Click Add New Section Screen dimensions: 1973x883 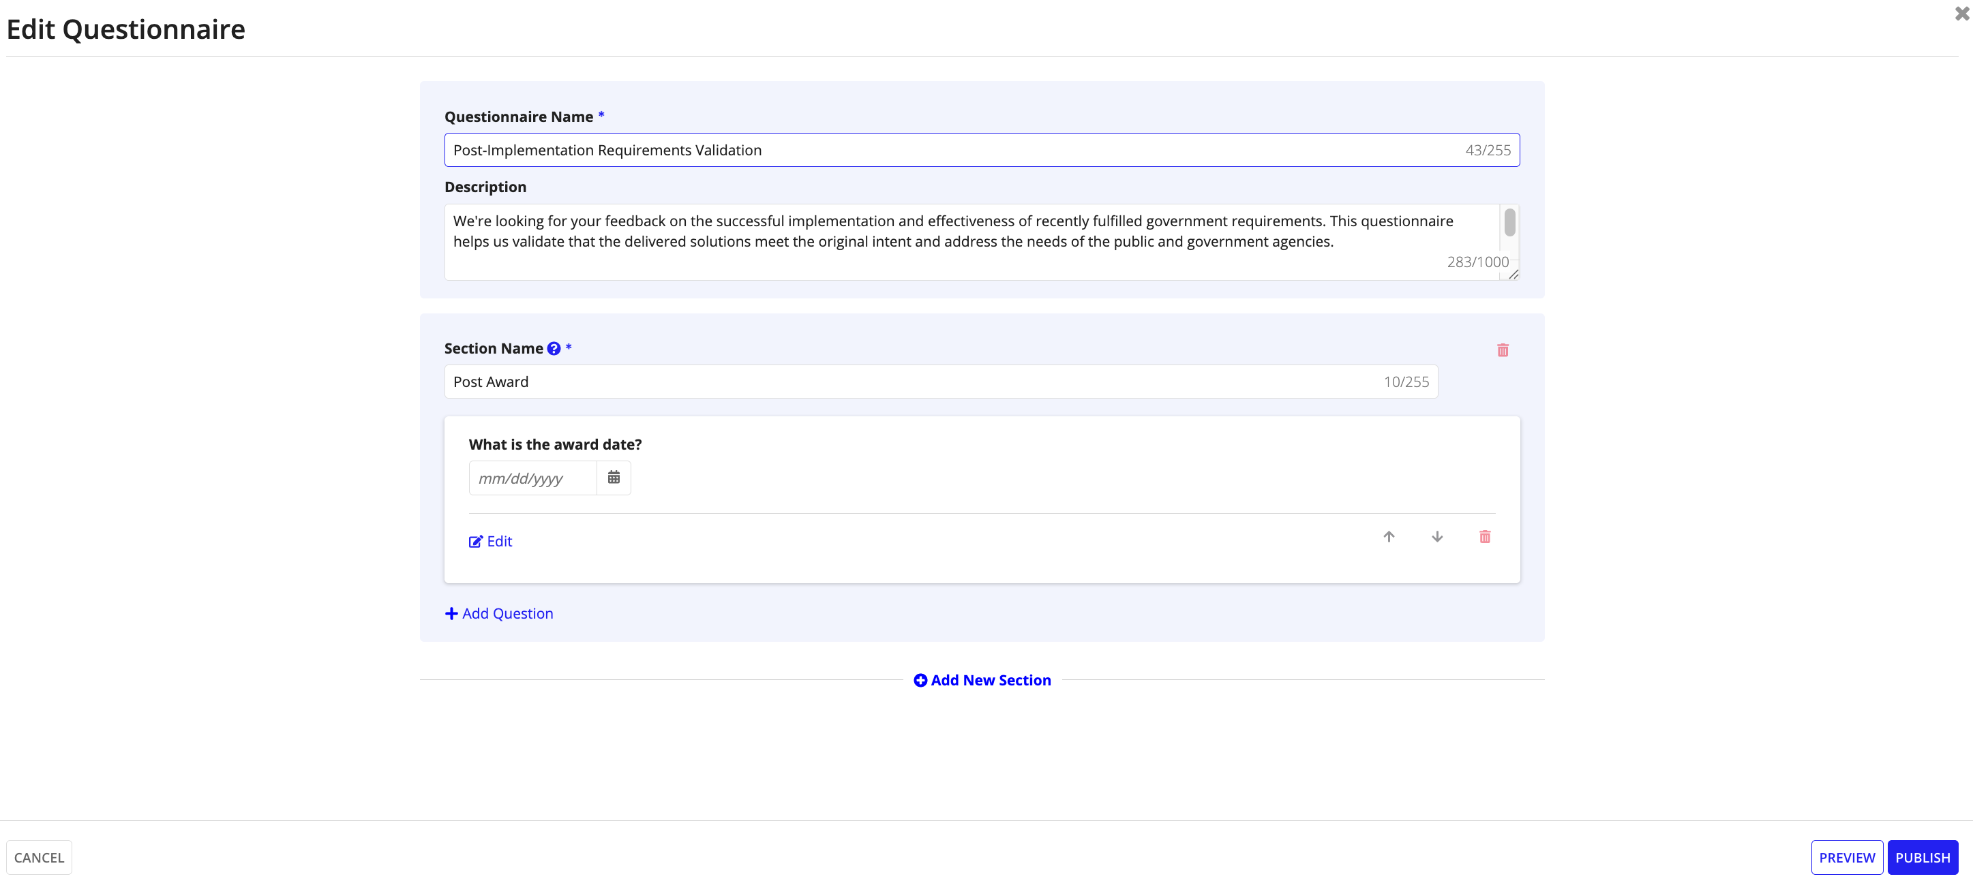[981, 680]
